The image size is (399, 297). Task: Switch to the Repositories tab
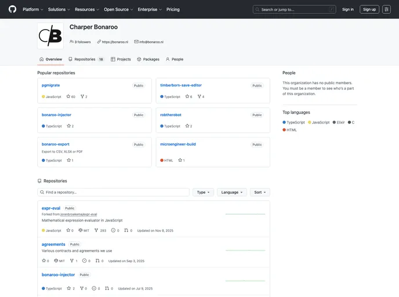pos(86,59)
